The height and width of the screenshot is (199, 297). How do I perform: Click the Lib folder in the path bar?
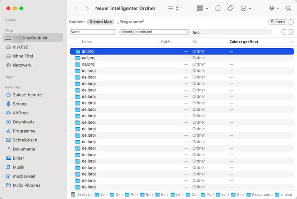point(176,195)
